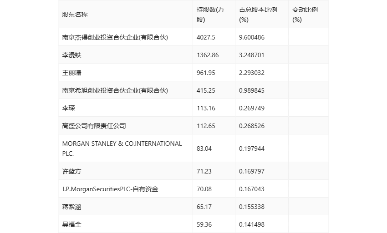Select shareholder name 王丽珊
The height and width of the screenshot is (233, 387).
[x=71, y=73]
